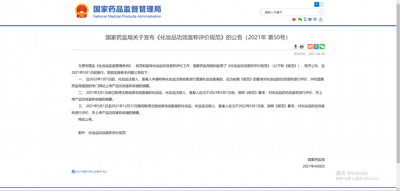Image resolution: width=400 pixels, height=191 pixels.
Task: Share to QQ Zone star icon
Action: 316,47
